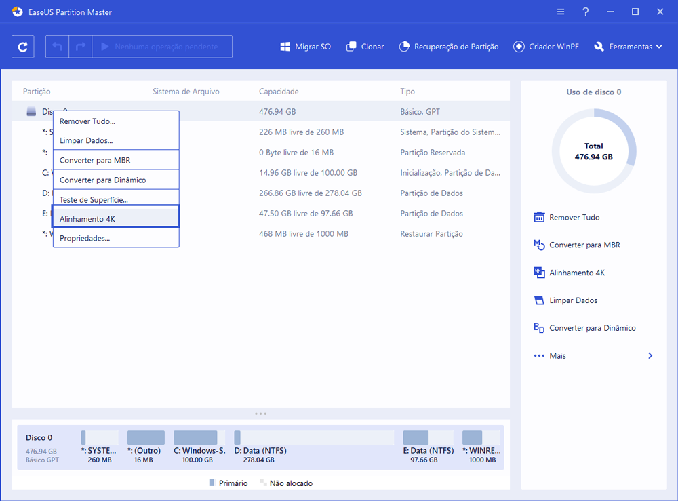Click the Limpar Dados eraser icon in sidebar
678x501 pixels.
tap(539, 300)
